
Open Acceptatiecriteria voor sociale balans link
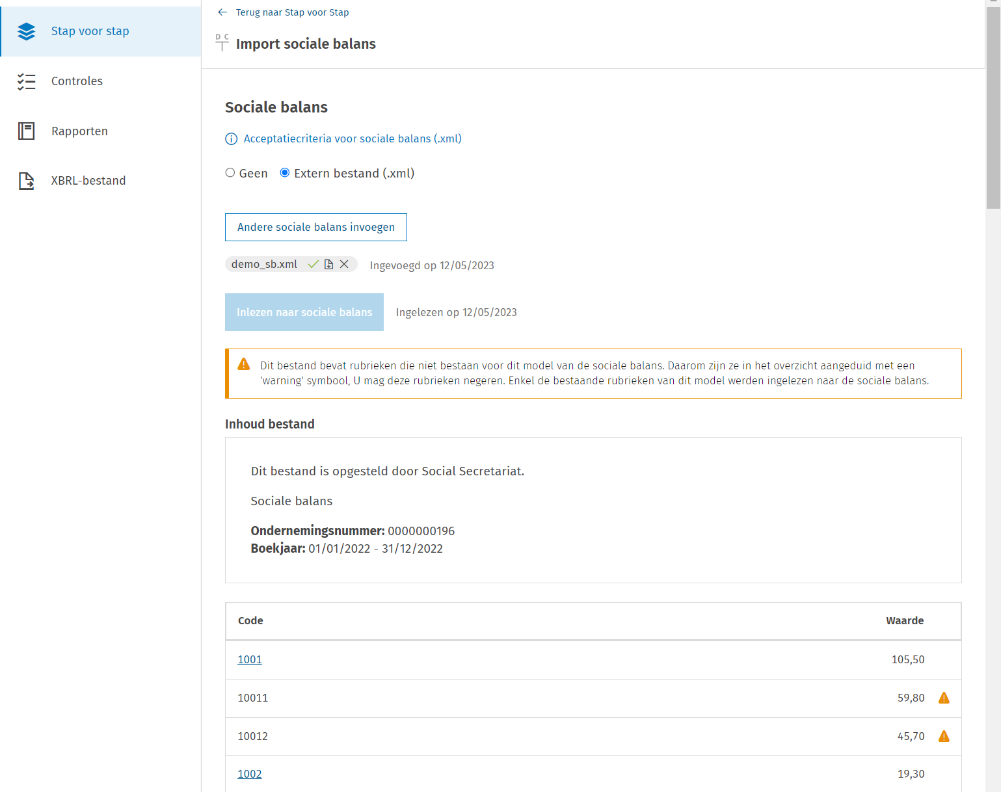[x=353, y=139]
